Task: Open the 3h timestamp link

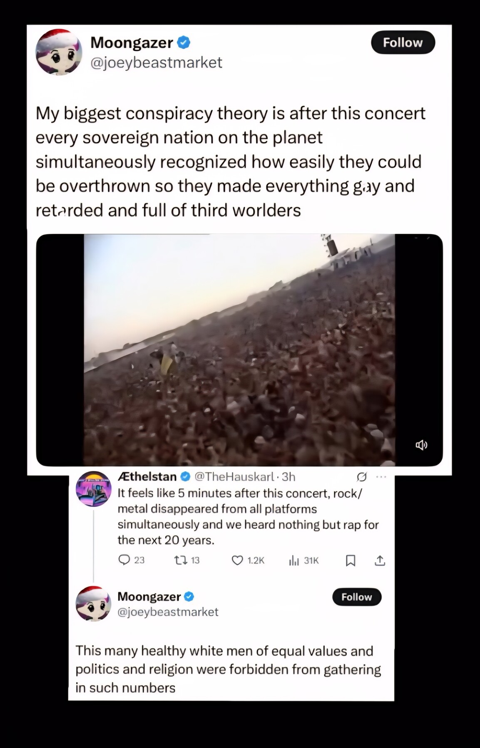Action: click(x=288, y=477)
